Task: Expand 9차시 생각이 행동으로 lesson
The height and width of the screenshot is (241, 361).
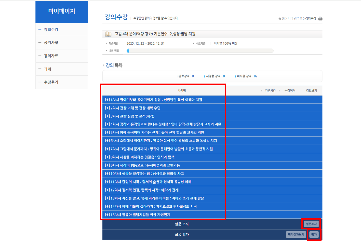Action: point(142,165)
